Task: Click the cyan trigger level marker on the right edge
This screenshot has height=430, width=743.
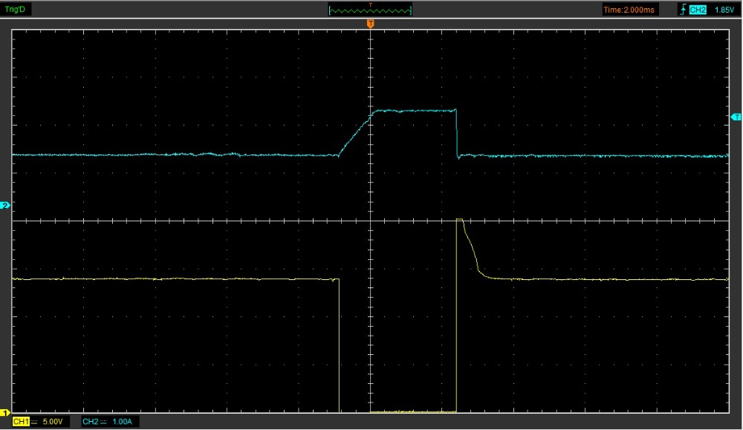Action: pos(736,117)
